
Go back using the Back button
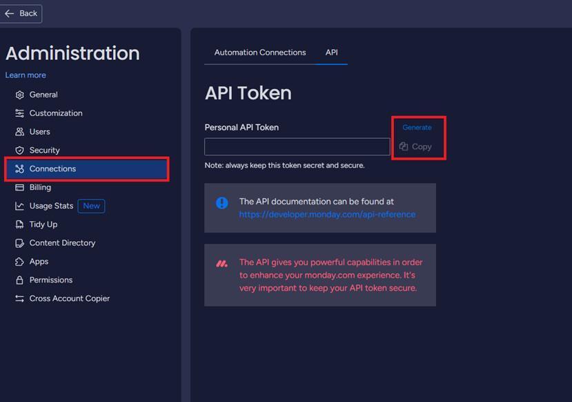coord(21,14)
